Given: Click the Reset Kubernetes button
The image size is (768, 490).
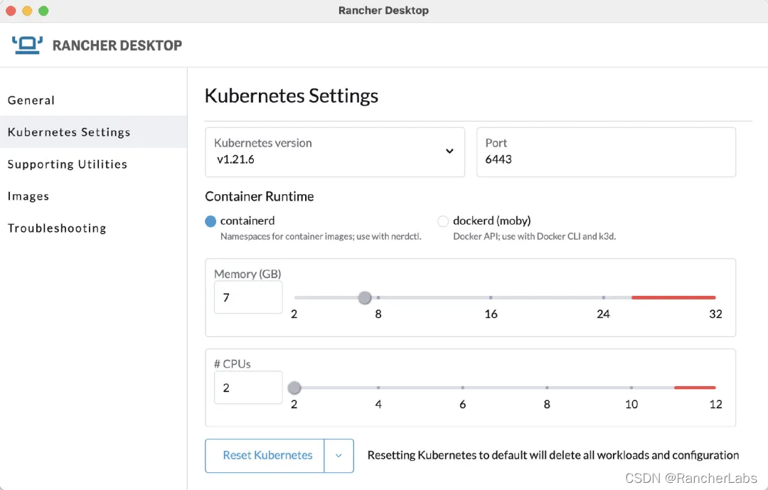Looking at the screenshot, I should 265,456.
